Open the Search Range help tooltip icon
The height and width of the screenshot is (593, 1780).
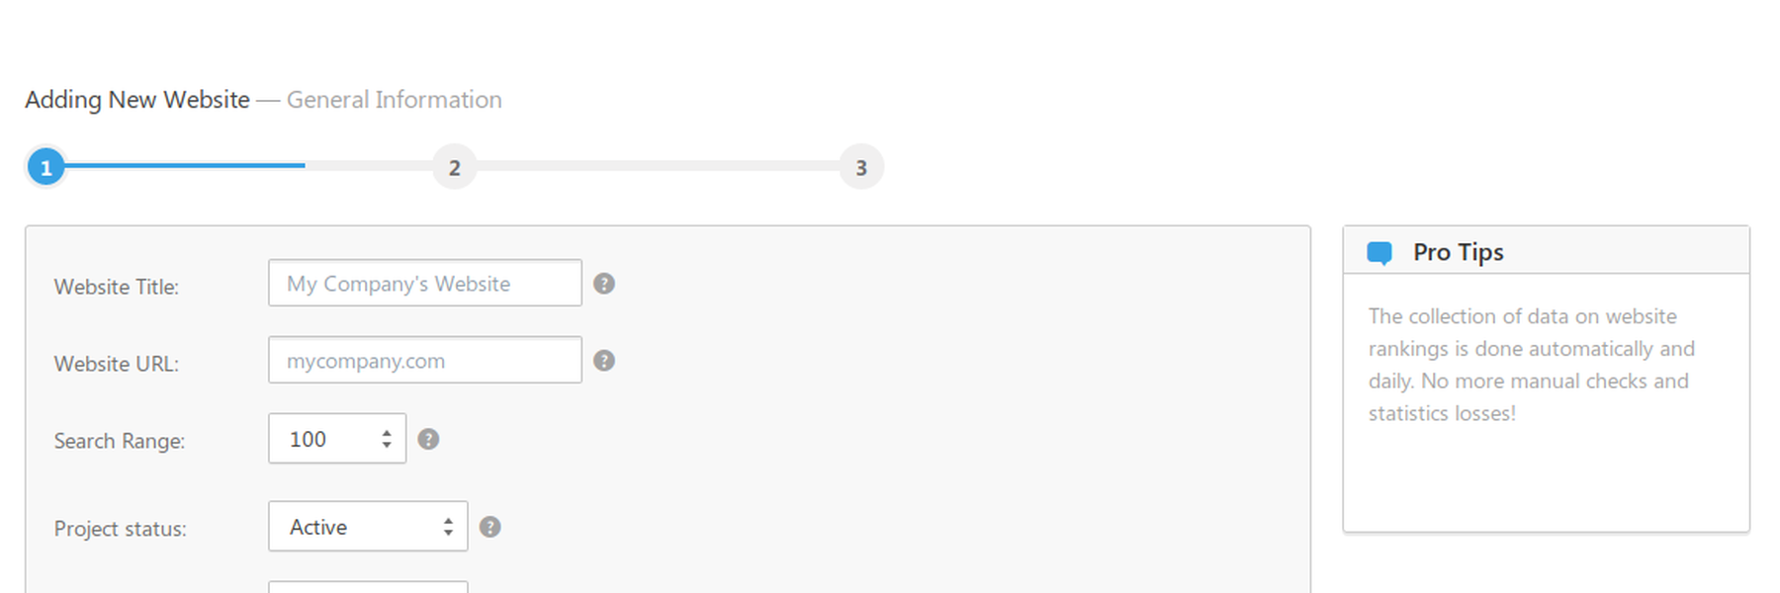pyautogui.click(x=428, y=439)
